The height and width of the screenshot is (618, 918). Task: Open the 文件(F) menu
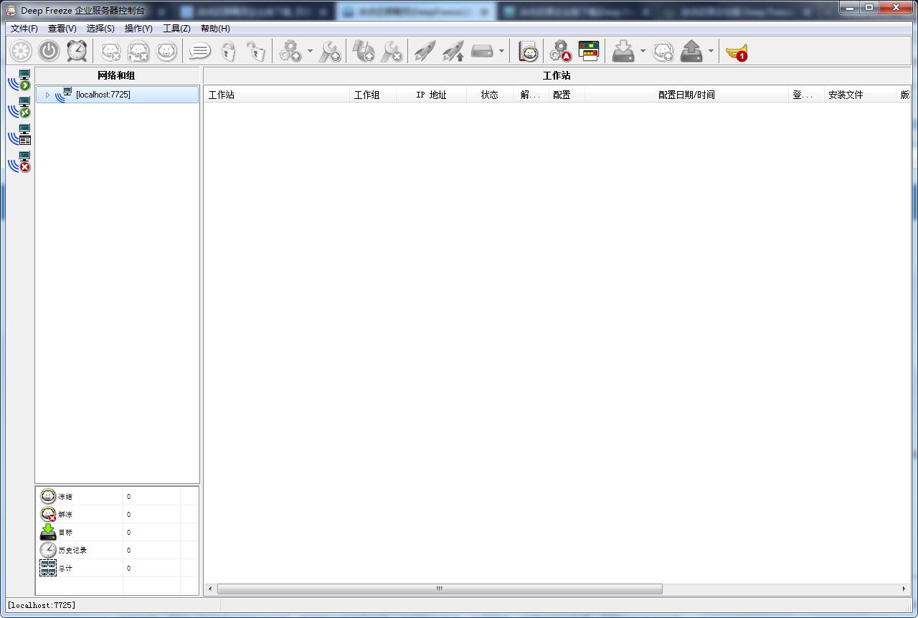point(24,28)
